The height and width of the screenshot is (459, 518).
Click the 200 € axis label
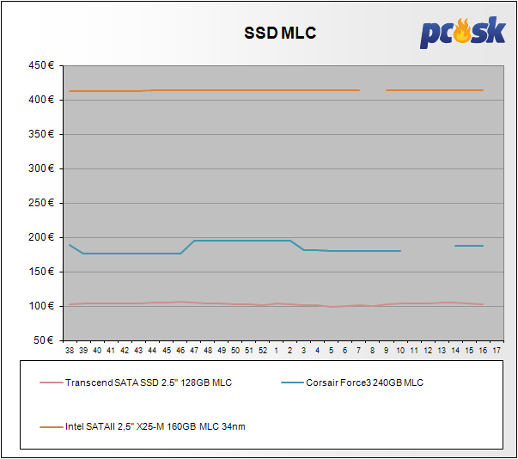41,237
